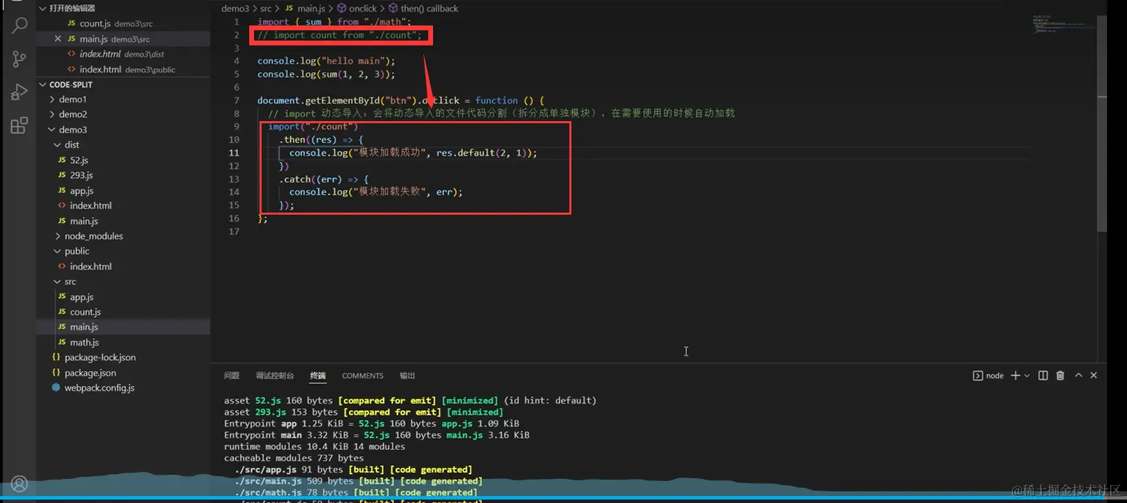Collapse the src folder
Viewport: 1127px width, 503px height.
(x=58, y=281)
